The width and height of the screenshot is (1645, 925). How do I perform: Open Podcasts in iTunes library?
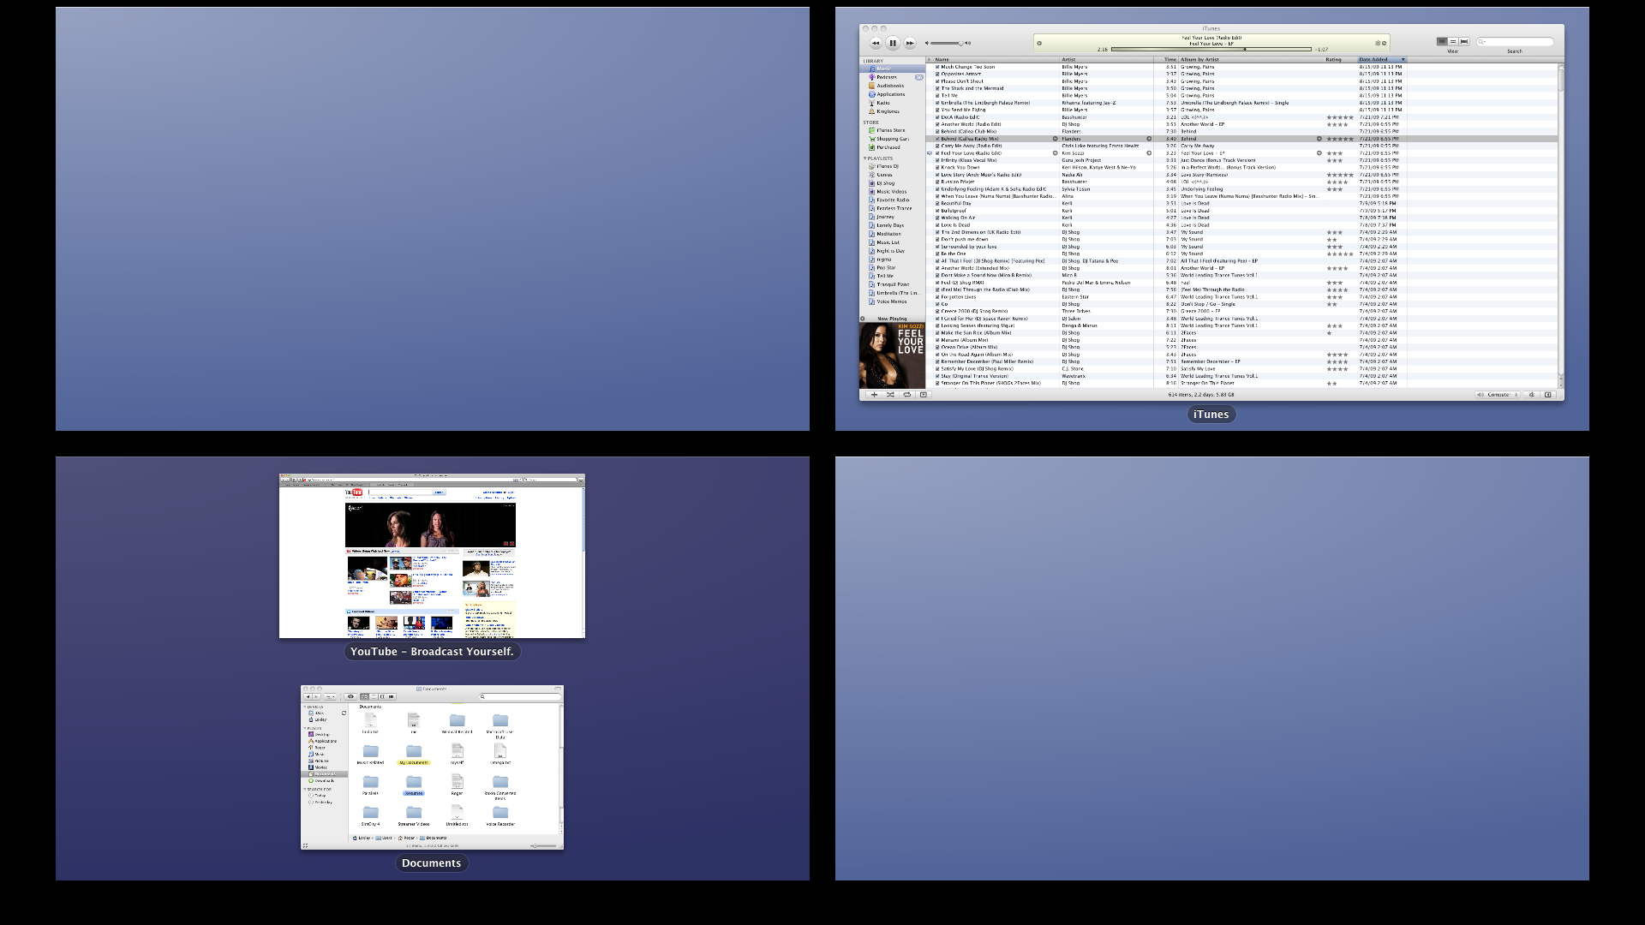(887, 77)
